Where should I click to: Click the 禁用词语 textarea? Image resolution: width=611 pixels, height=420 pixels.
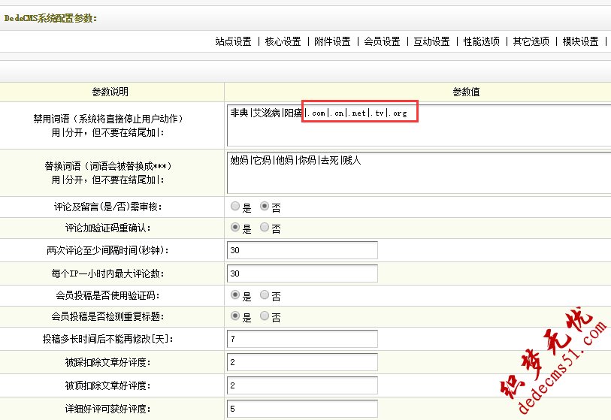[x=419, y=125]
